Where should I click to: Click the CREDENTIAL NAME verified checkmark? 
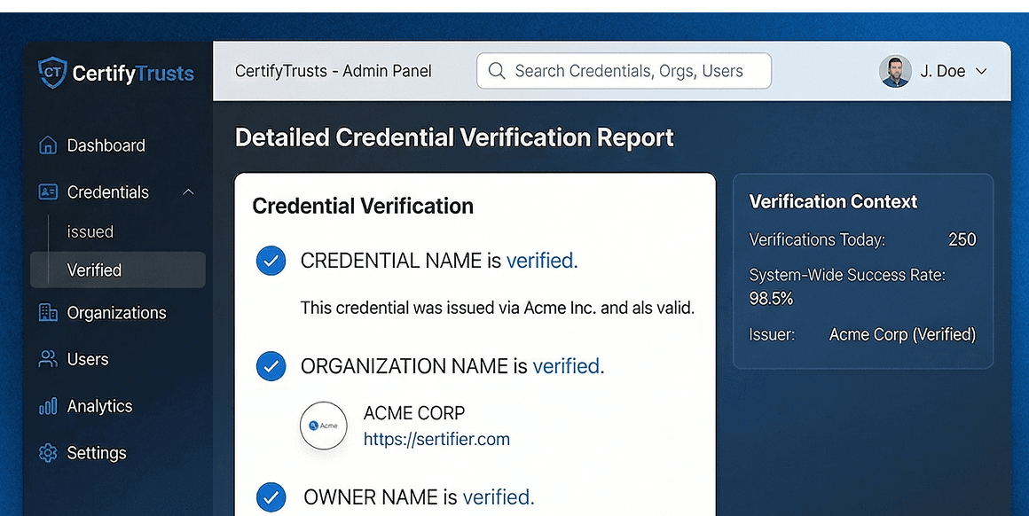[271, 261]
